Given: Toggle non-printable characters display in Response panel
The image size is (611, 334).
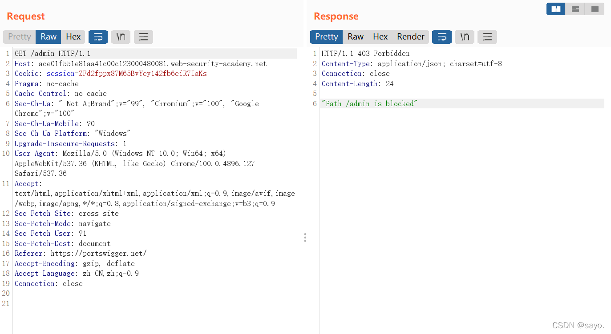Looking at the screenshot, I should tap(465, 37).
